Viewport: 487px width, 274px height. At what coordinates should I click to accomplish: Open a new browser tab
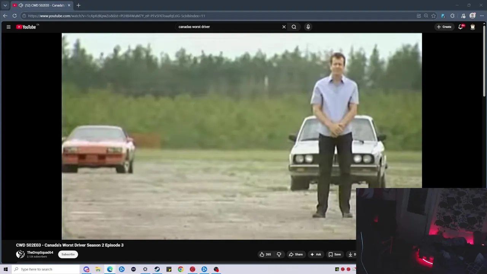click(x=78, y=5)
